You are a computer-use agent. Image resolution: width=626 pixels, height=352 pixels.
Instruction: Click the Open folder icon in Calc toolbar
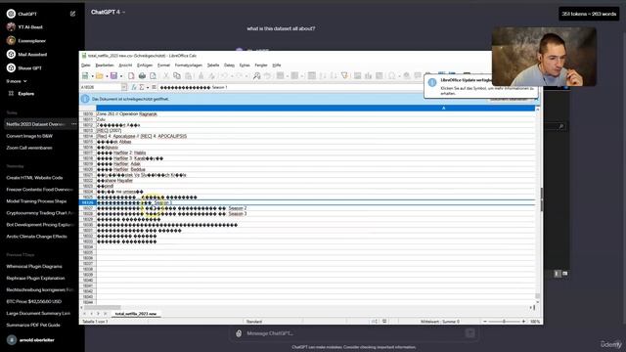100,76
